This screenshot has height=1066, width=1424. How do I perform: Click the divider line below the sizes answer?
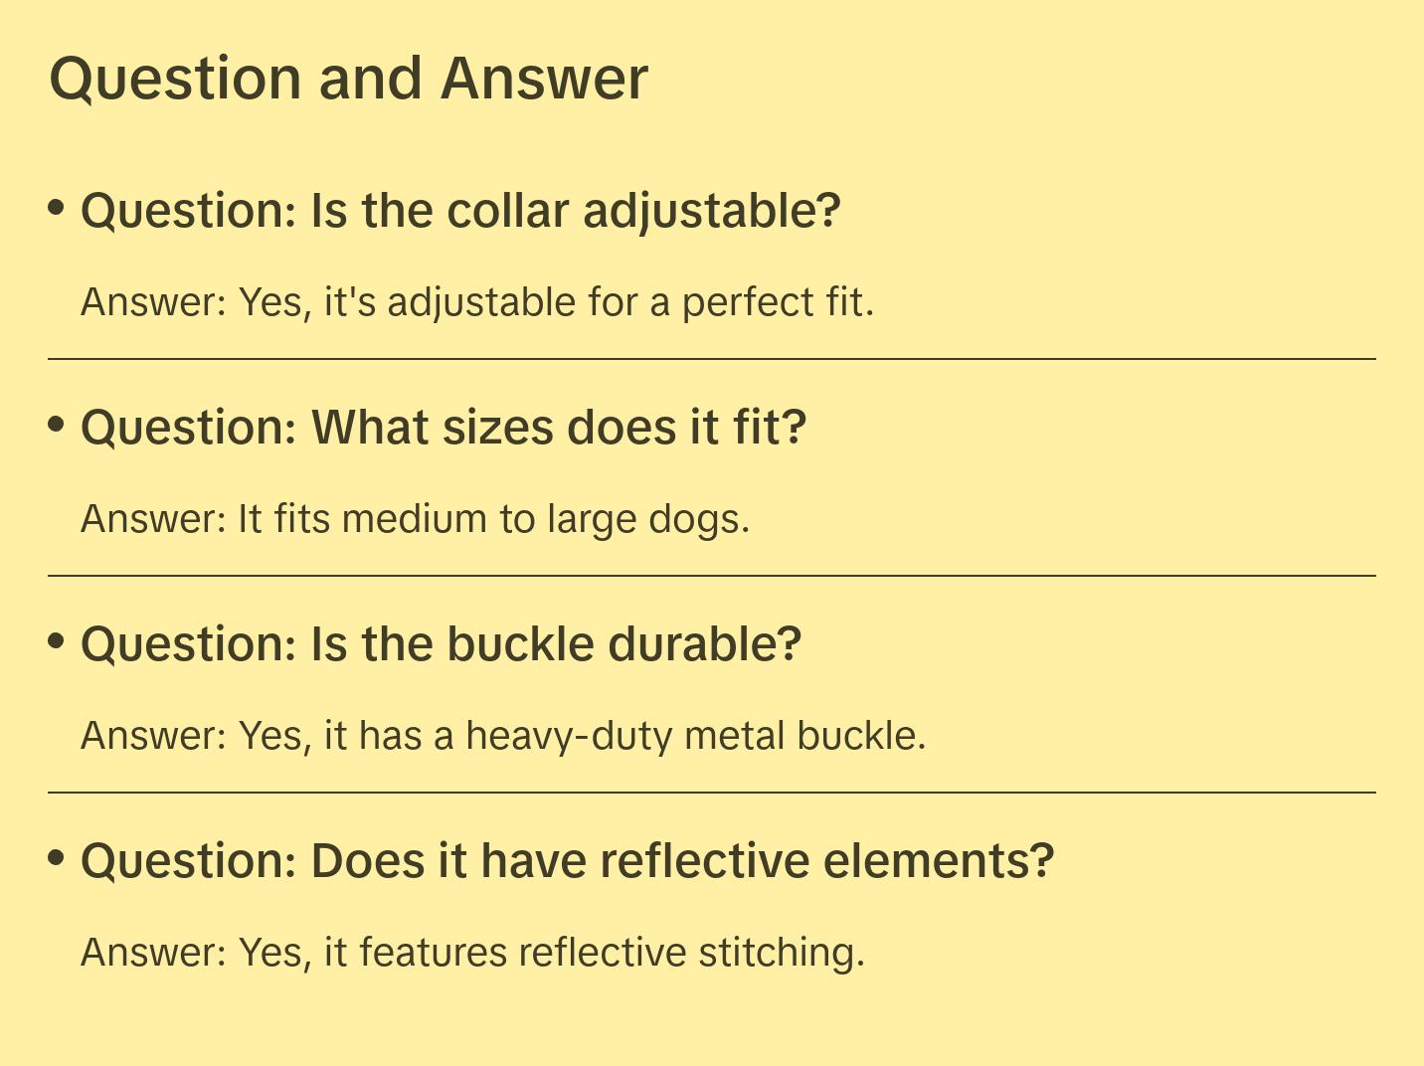(712, 576)
